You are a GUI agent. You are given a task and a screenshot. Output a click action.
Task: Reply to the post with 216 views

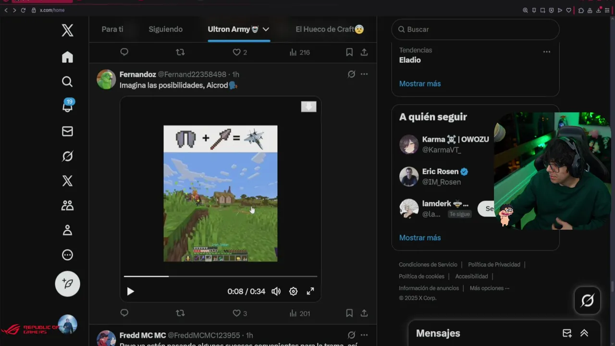point(124,52)
